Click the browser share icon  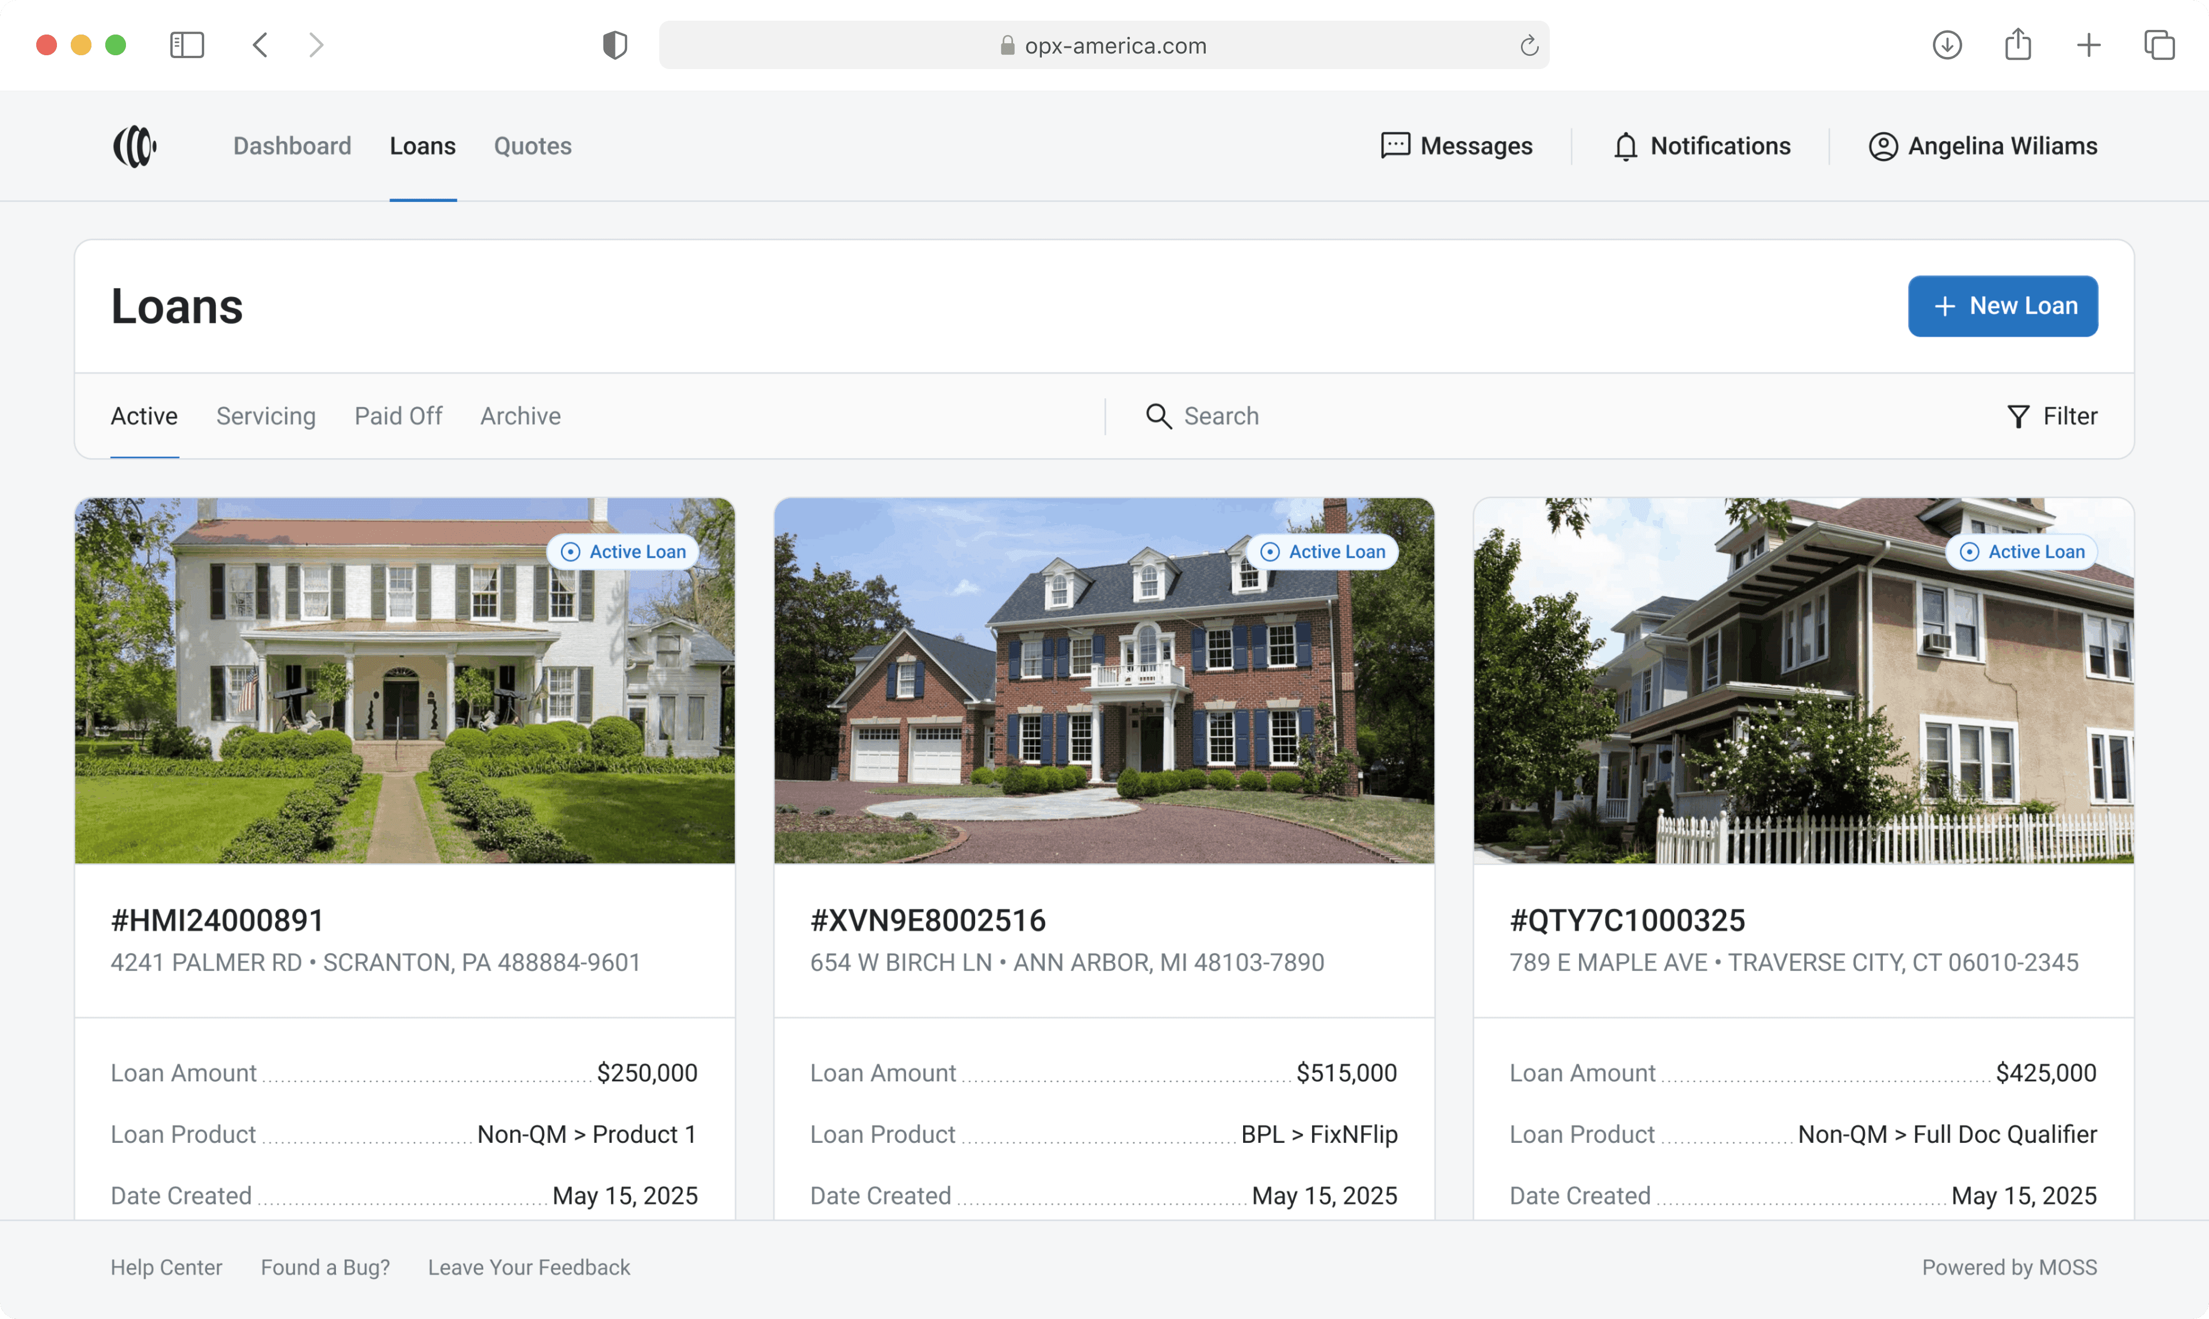tap(2017, 44)
